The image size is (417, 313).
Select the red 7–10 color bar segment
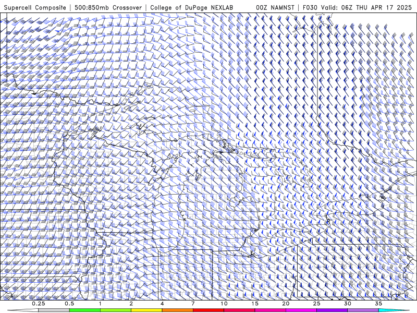208,310
